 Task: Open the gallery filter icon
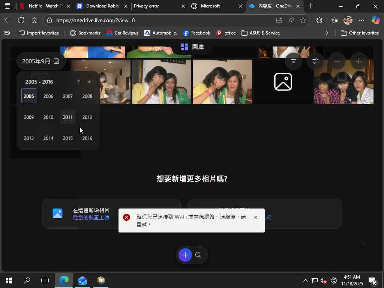click(x=293, y=61)
